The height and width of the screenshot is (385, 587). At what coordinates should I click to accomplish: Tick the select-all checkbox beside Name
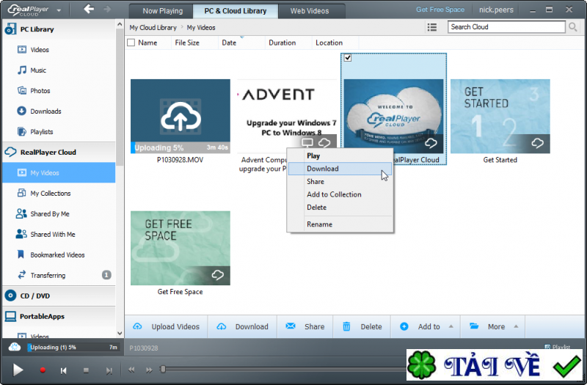(131, 43)
